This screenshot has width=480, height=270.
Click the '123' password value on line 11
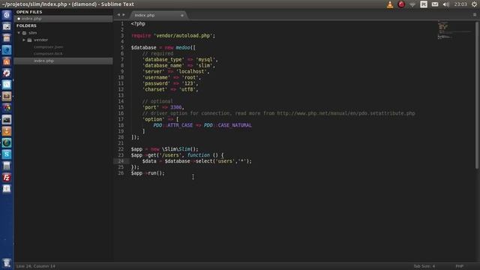tap(188, 83)
